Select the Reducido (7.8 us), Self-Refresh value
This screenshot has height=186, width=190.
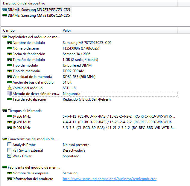87,99
